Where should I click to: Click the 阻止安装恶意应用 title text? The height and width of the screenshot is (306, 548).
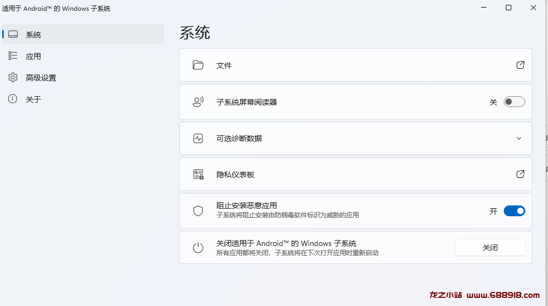(247, 205)
